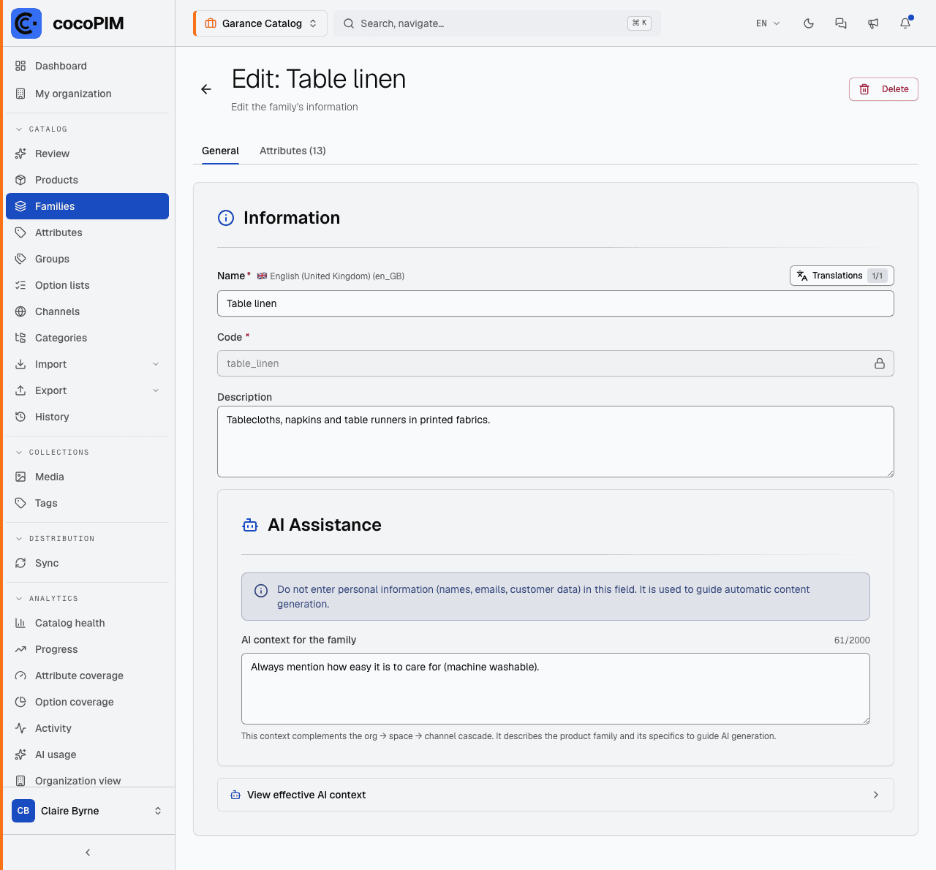
Task: Open the Garance Catalog switcher
Action: (x=260, y=23)
